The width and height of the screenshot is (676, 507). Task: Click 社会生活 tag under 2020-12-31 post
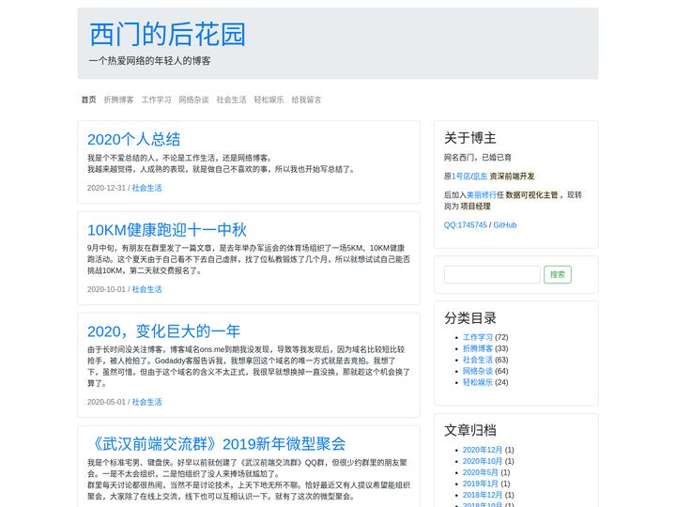[x=147, y=188]
